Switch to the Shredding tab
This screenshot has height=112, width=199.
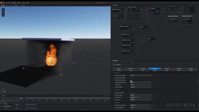[x=155, y=70]
